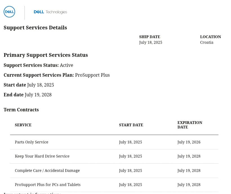Click the SHIP DATE label
Viewport: 231px width, 194px height.
[149, 37]
